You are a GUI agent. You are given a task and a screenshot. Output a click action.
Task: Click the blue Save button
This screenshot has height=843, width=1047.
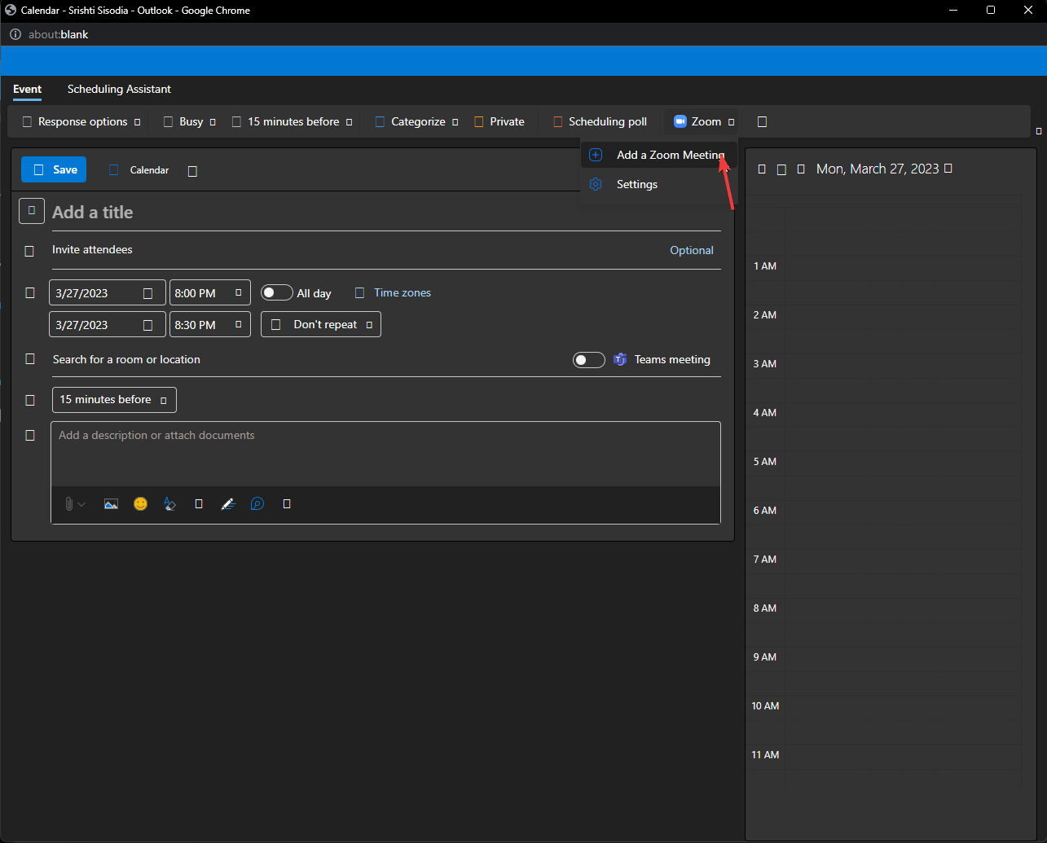point(54,169)
